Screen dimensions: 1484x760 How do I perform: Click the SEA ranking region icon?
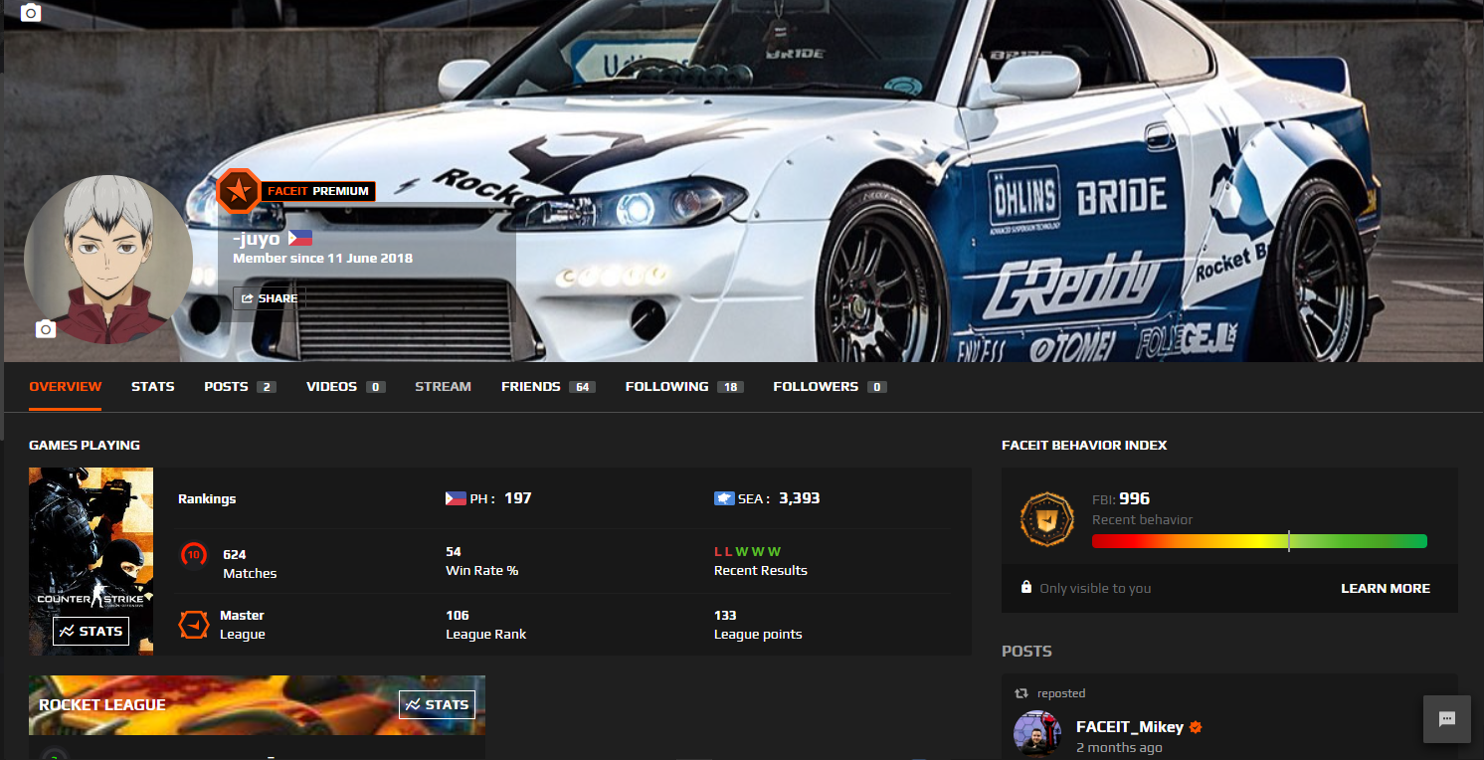[724, 498]
